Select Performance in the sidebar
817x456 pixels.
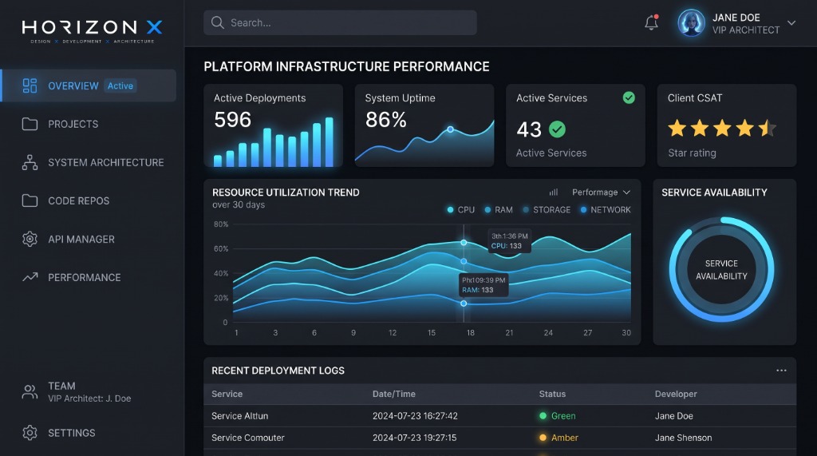point(85,278)
